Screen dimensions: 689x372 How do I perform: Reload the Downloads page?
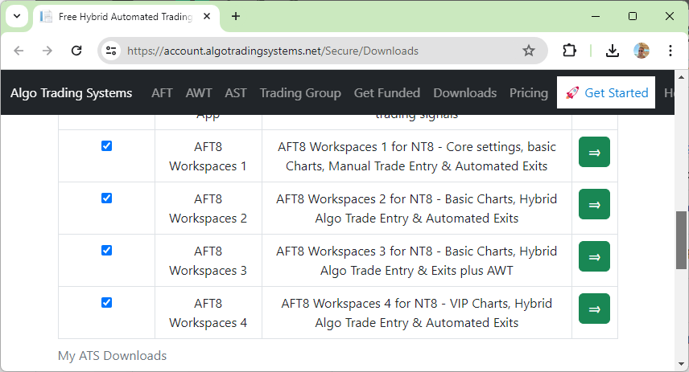point(76,51)
